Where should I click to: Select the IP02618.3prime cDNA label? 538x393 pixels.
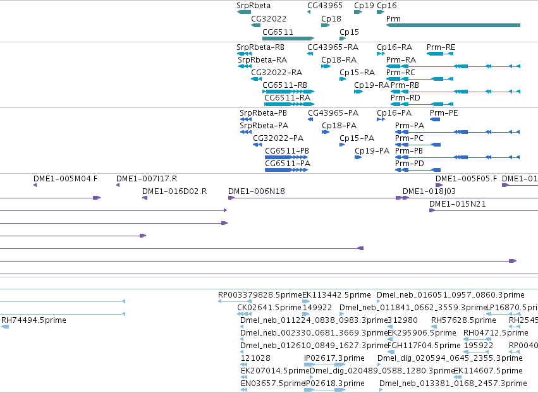point(334,384)
